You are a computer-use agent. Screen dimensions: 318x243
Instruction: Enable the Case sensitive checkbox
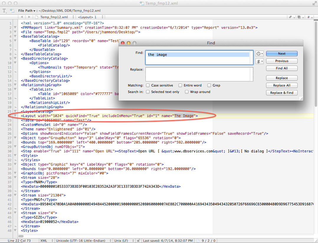point(148,85)
